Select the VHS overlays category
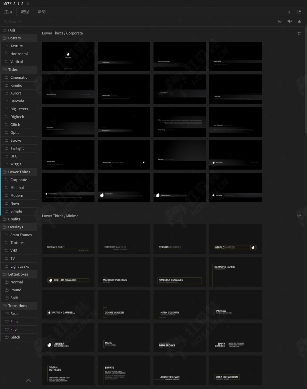Viewport: 307px width, 389px height. [x=19, y=251]
